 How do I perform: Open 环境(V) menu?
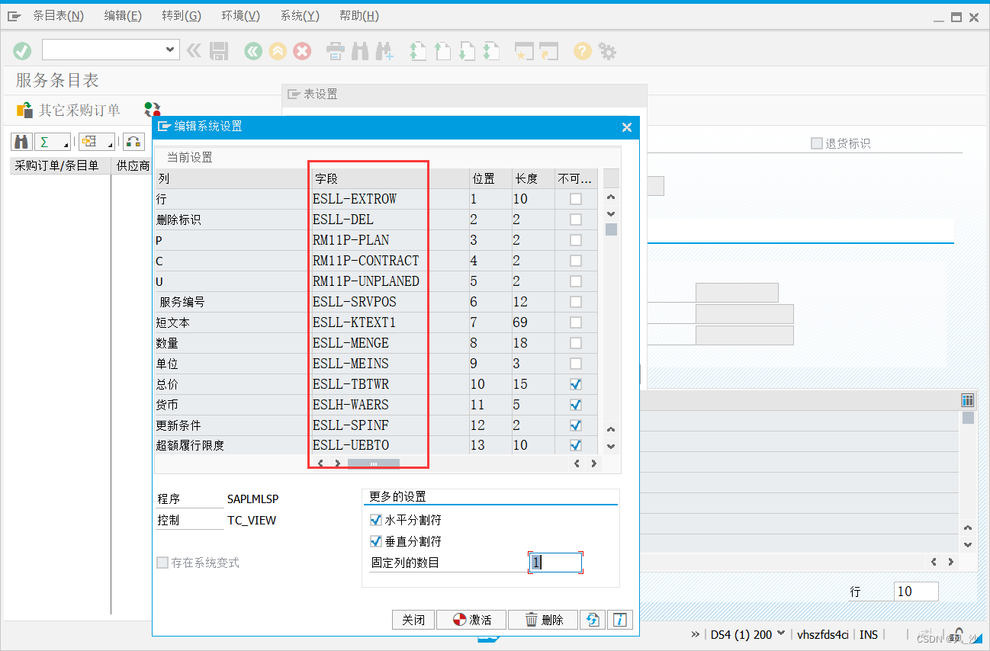pyautogui.click(x=240, y=16)
